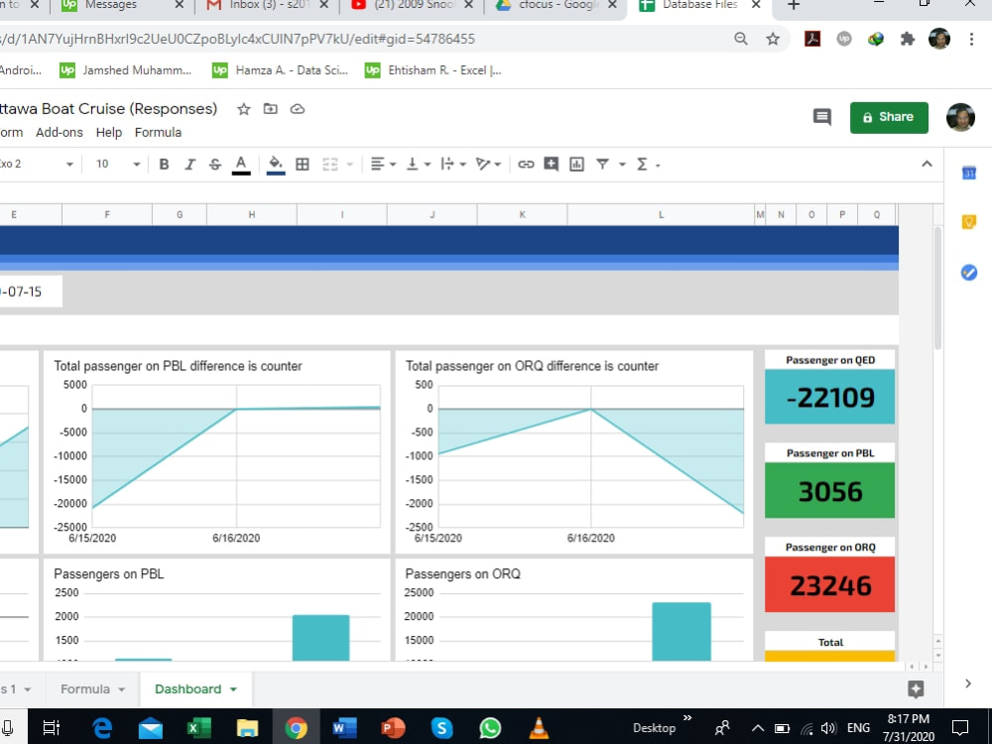Open WhatsApp from the Windows taskbar
This screenshot has height=744, width=992.
[490, 727]
